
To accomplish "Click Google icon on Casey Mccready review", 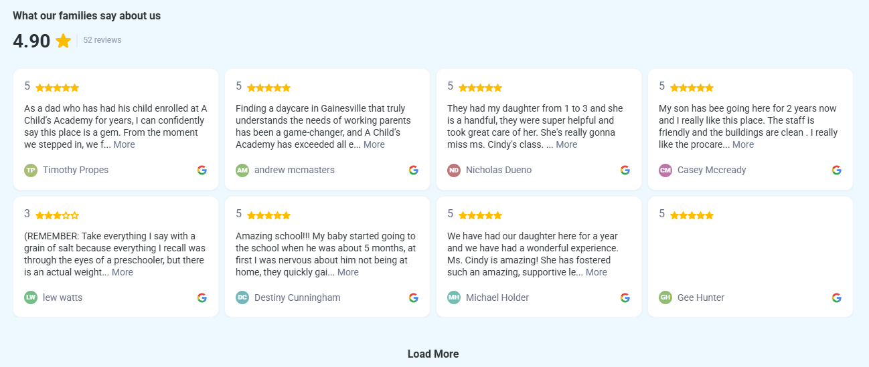I will point(837,170).
